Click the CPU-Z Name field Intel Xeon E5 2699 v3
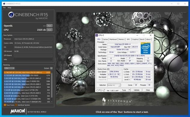The width and height of the screenshot is (190, 117). (x=123, y=44)
